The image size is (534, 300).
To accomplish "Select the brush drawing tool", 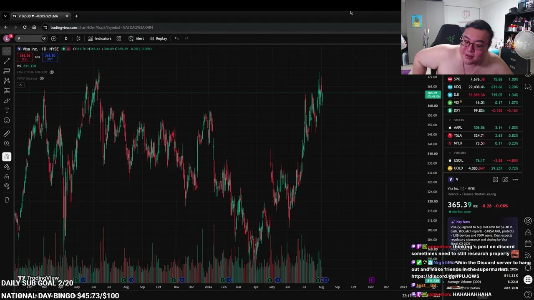I will tap(7, 100).
